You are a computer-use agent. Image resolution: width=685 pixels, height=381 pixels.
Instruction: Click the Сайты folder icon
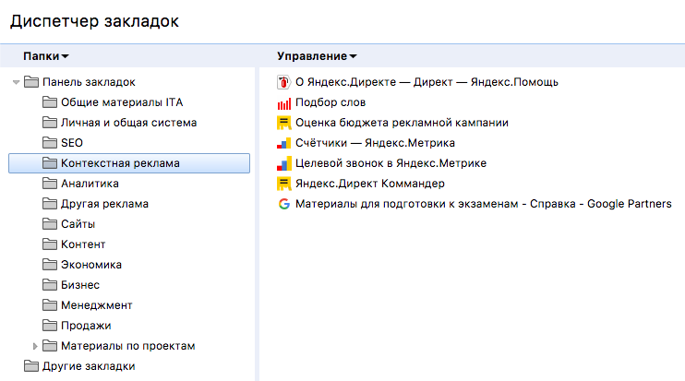[x=49, y=224]
